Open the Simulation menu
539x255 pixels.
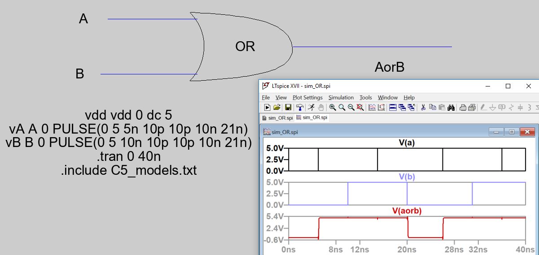pyautogui.click(x=341, y=97)
